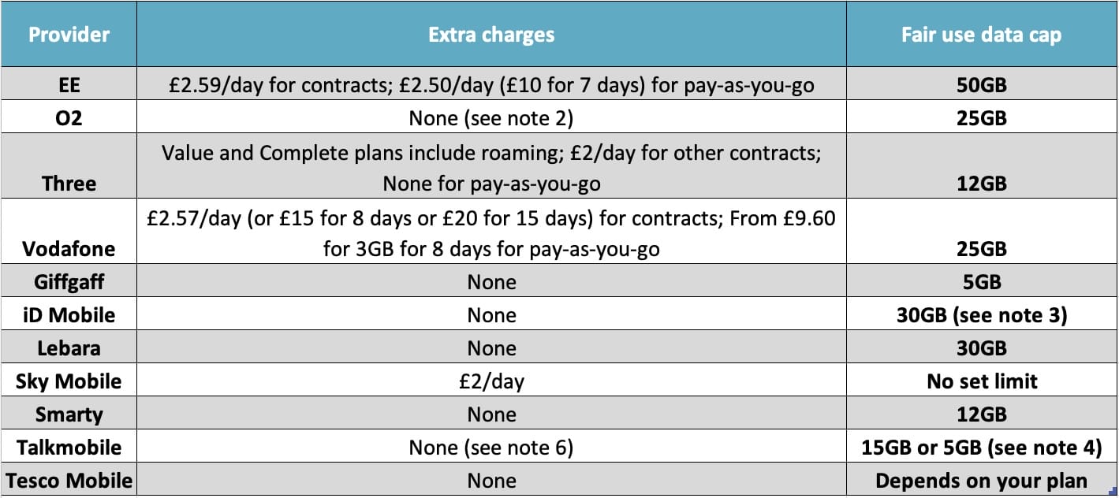
Task: Select the 'None (see note 2)' cell
Action: [x=491, y=117]
